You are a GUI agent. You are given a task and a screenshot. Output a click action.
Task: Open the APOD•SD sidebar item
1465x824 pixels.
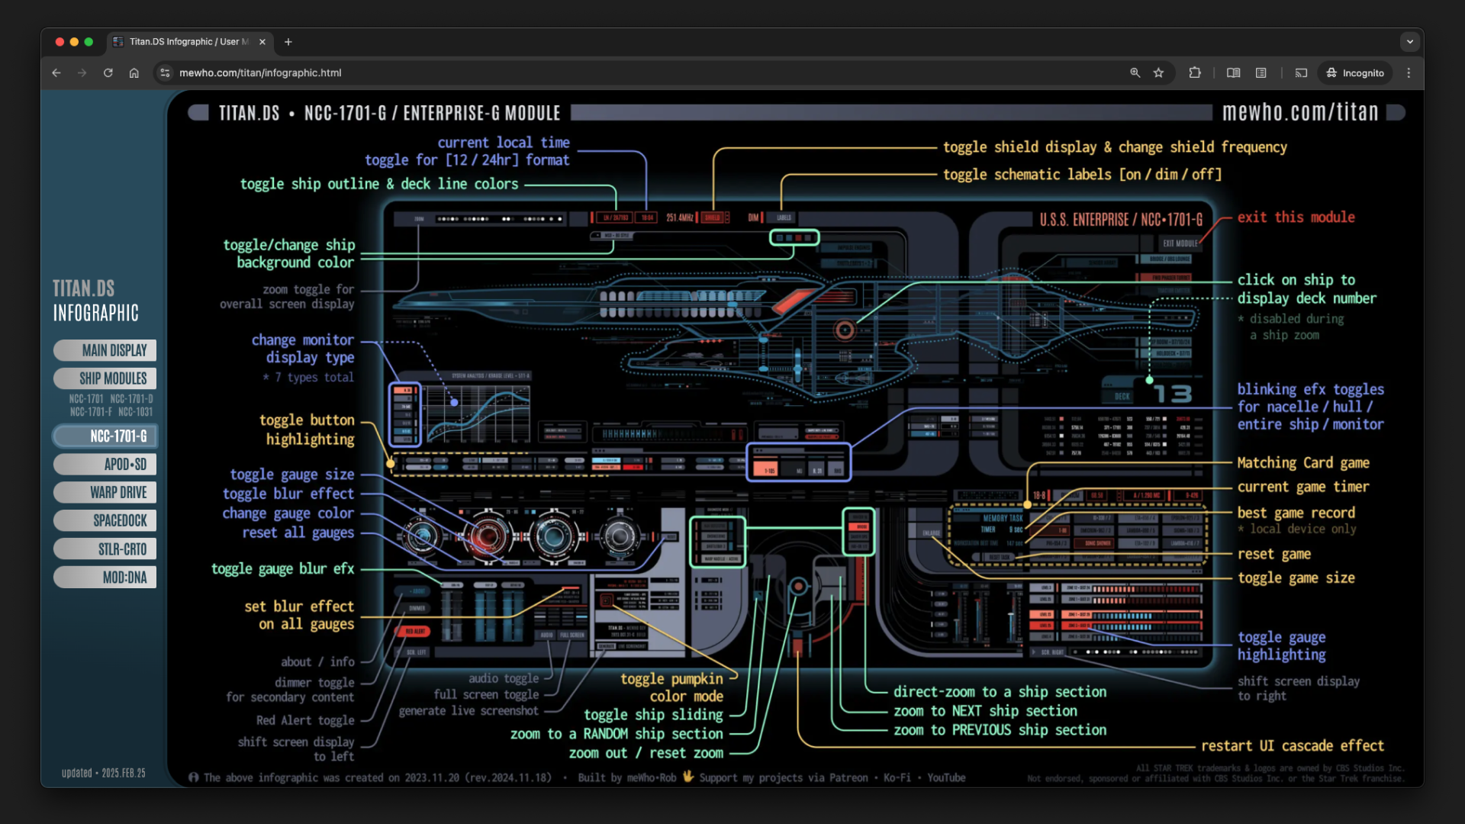coord(105,465)
